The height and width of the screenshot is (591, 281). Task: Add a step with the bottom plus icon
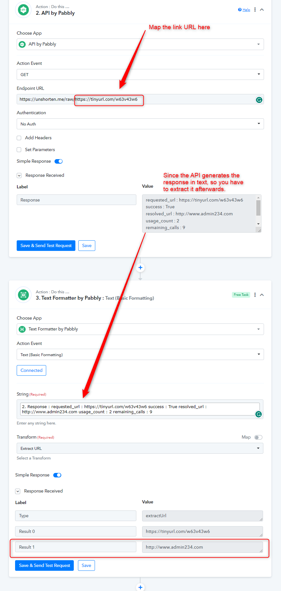(x=140, y=587)
